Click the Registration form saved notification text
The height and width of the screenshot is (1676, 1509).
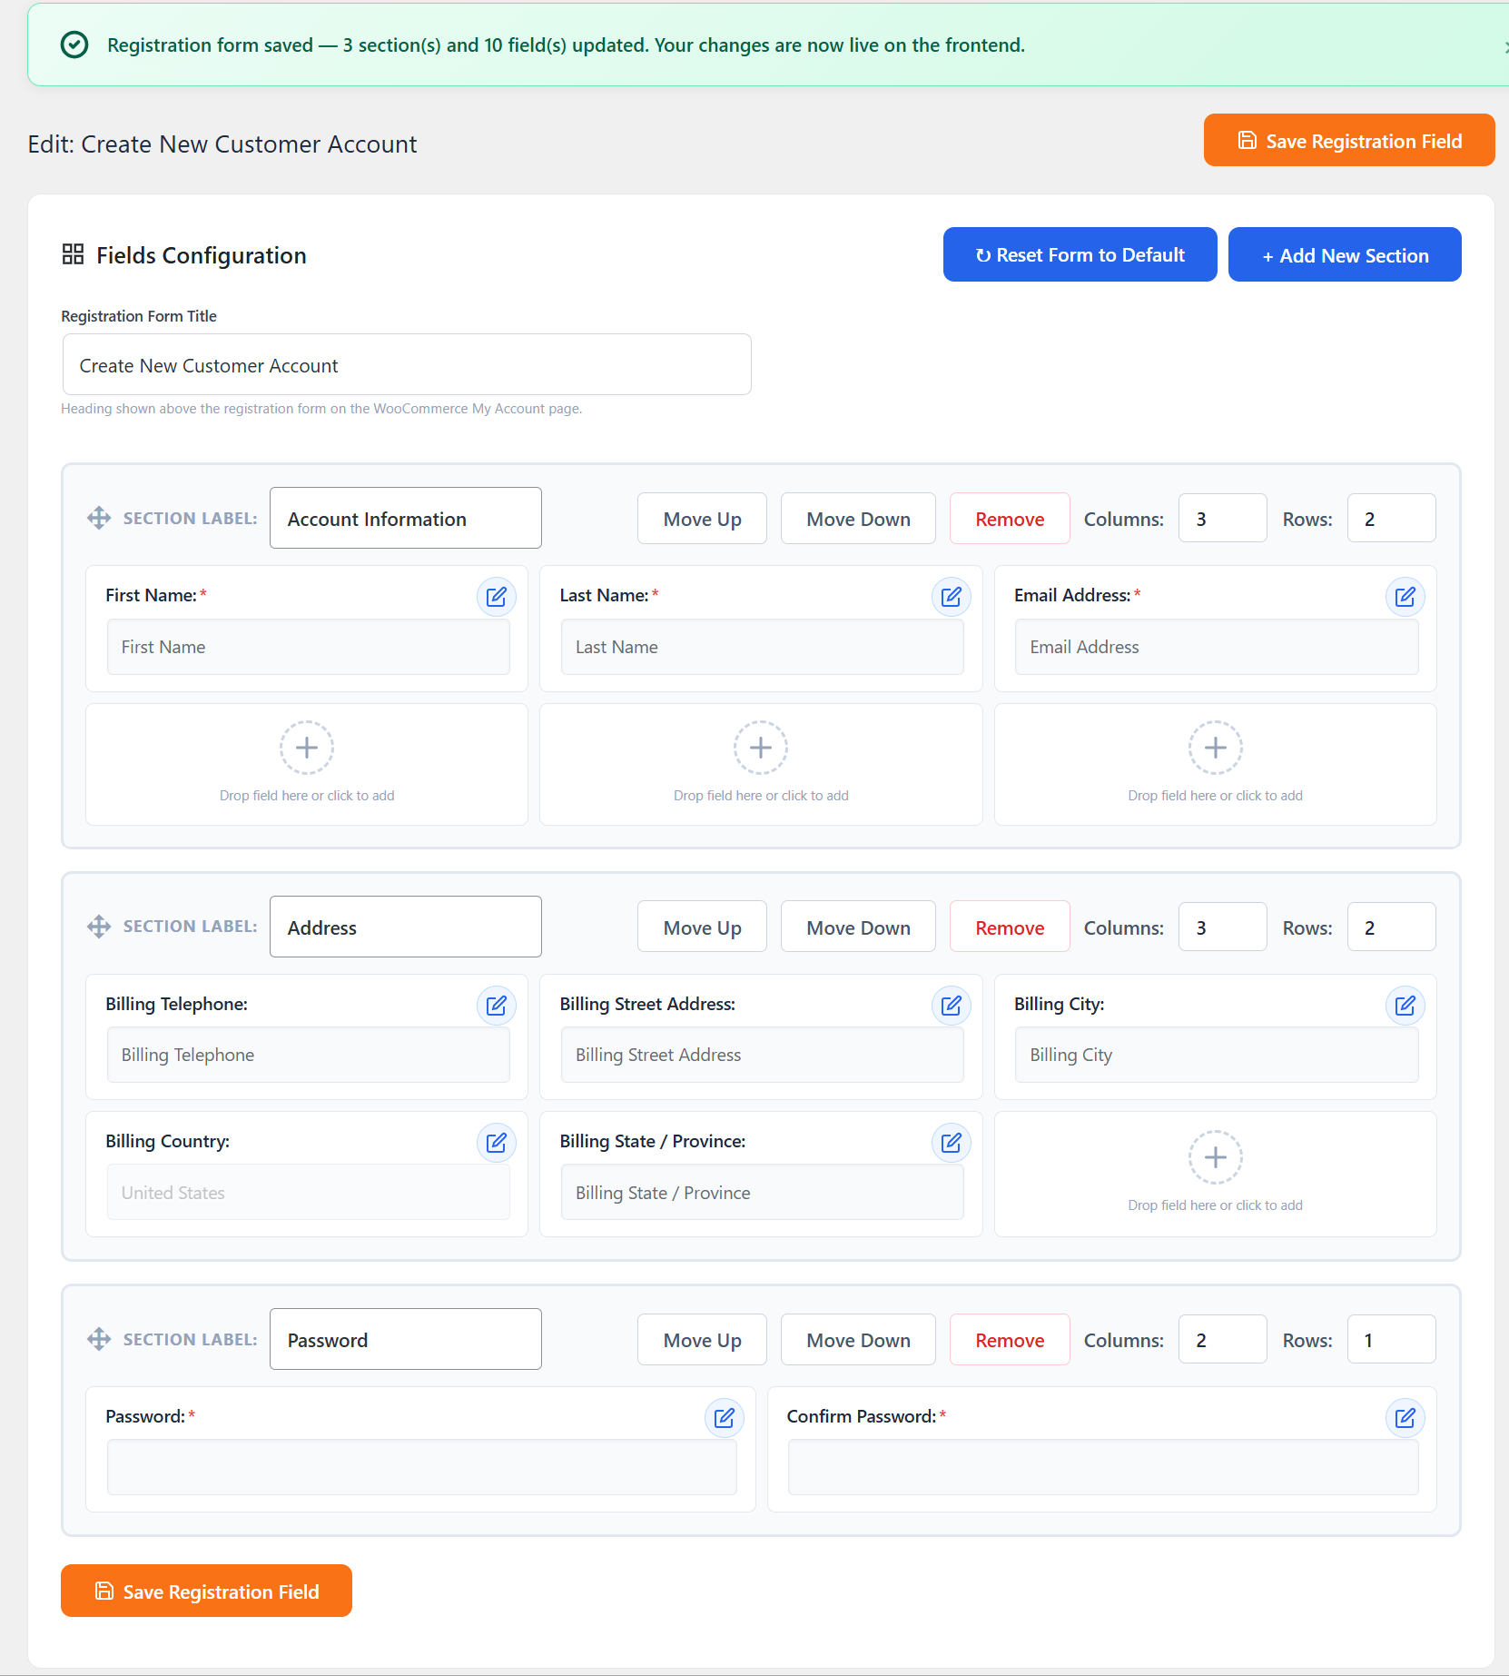[566, 45]
